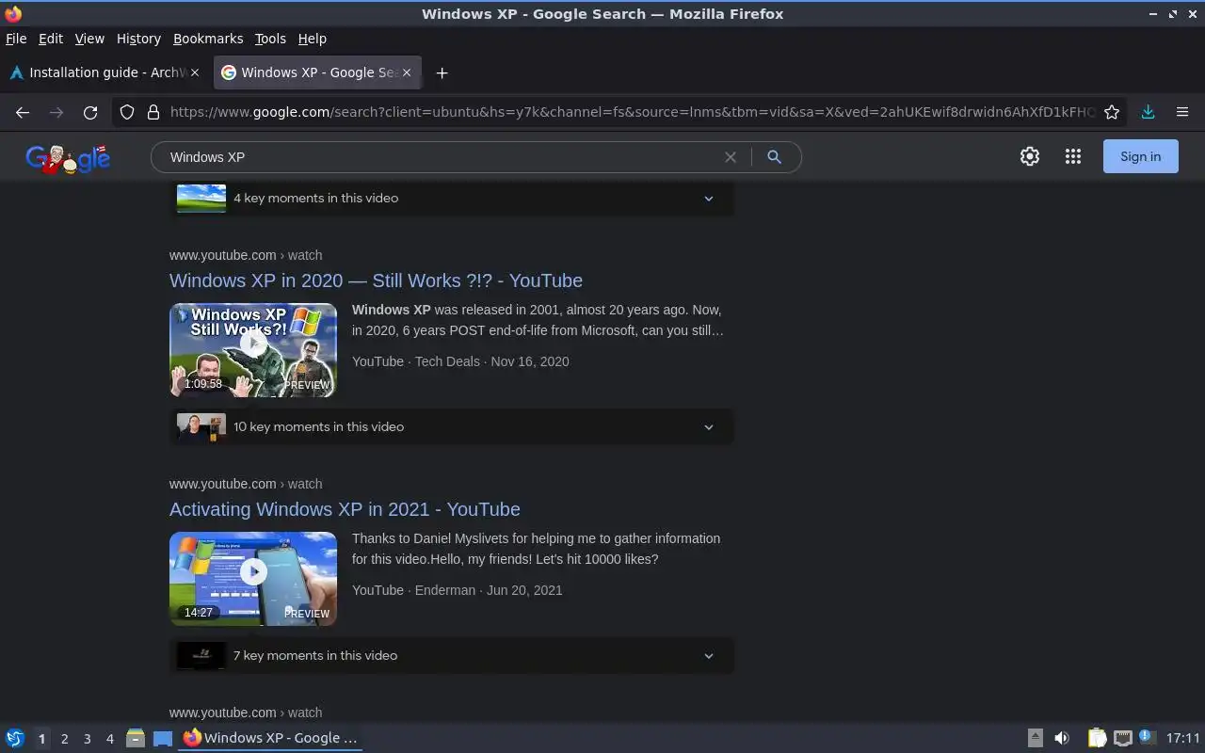This screenshot has height=753, width=1205.
Task: Click the clock showing 17:11
Action: coord(1182,738)
